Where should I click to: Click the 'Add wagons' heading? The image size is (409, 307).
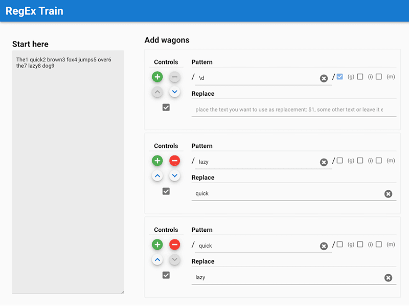tap(167, 40)
